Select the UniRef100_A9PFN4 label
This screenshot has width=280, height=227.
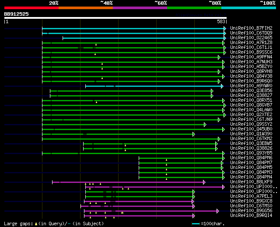tap(251, 57)
